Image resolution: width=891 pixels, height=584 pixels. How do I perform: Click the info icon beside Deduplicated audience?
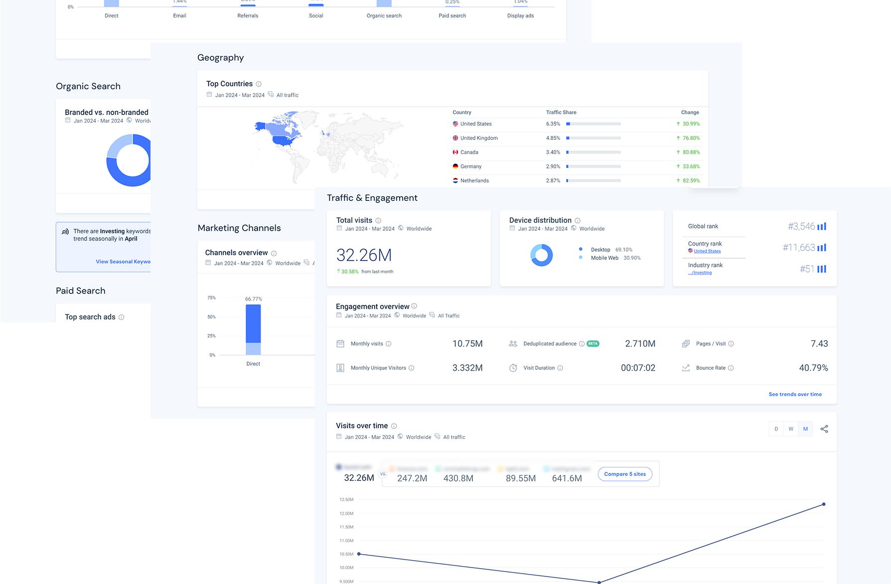coord(582,344)
